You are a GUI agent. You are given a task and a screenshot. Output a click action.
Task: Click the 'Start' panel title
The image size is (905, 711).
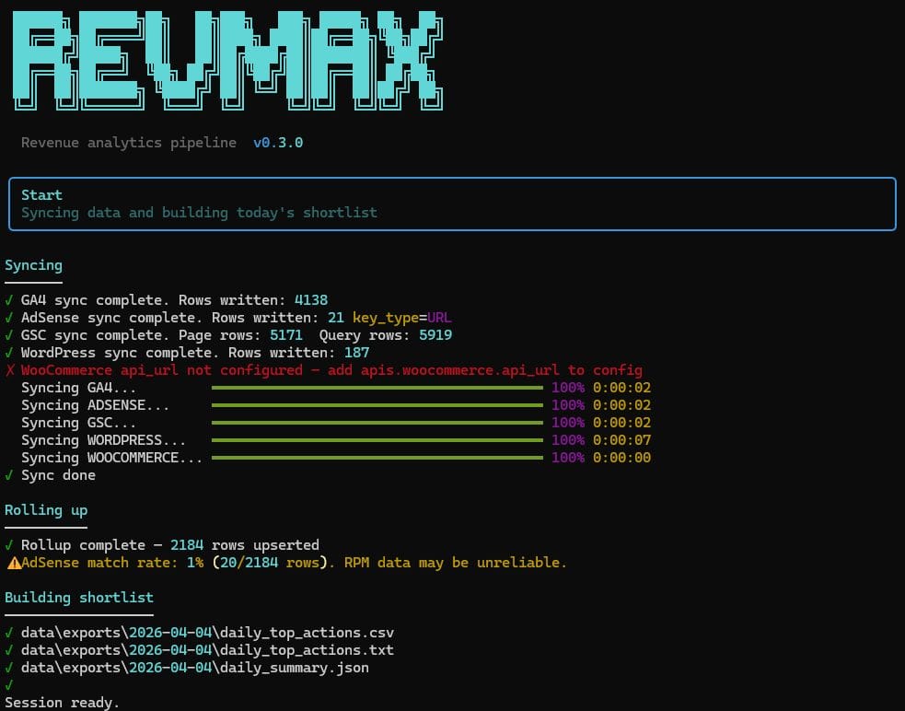point(41,194)
